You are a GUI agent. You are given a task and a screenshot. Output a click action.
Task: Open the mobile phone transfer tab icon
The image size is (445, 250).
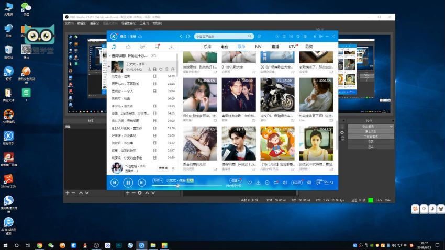(x=157, y=47)
